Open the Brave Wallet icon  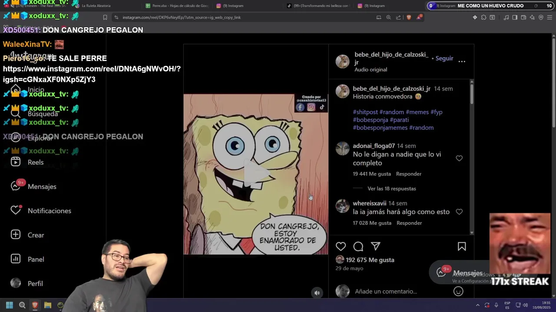[x=523, y=17]
